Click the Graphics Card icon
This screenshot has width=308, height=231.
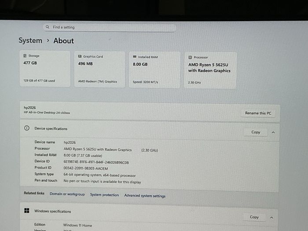pyautogui.click(x=80, y=56)
